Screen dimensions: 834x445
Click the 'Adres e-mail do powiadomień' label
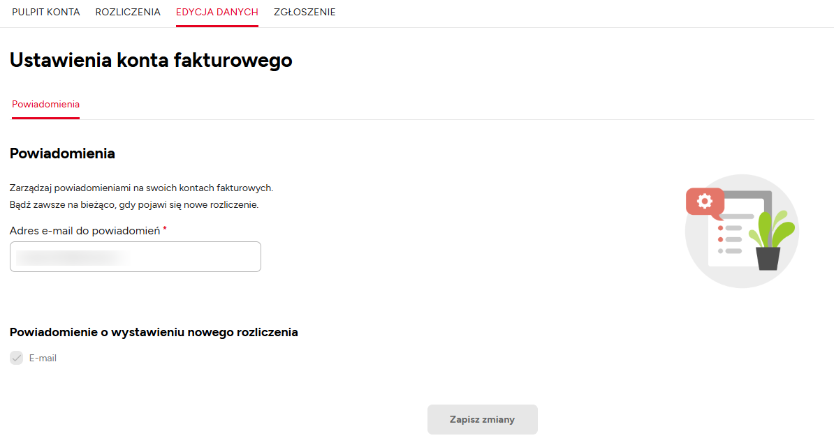coord(85,230)
